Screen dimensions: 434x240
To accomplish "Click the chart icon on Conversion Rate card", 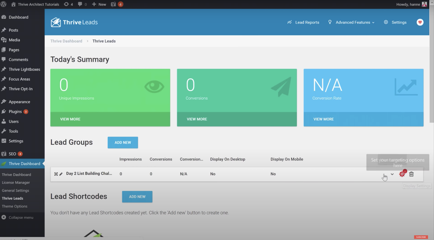I will pos(406,87).
